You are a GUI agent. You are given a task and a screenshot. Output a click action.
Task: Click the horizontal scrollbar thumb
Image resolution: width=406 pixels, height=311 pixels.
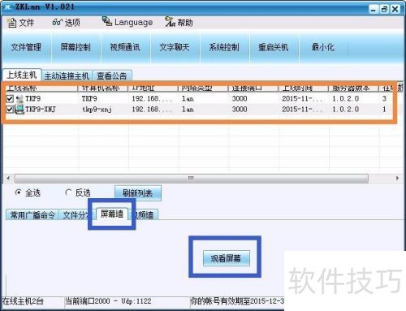(192, 179)
